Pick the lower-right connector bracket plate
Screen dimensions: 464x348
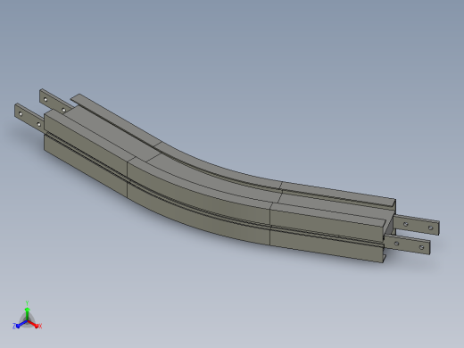[408, 244]
